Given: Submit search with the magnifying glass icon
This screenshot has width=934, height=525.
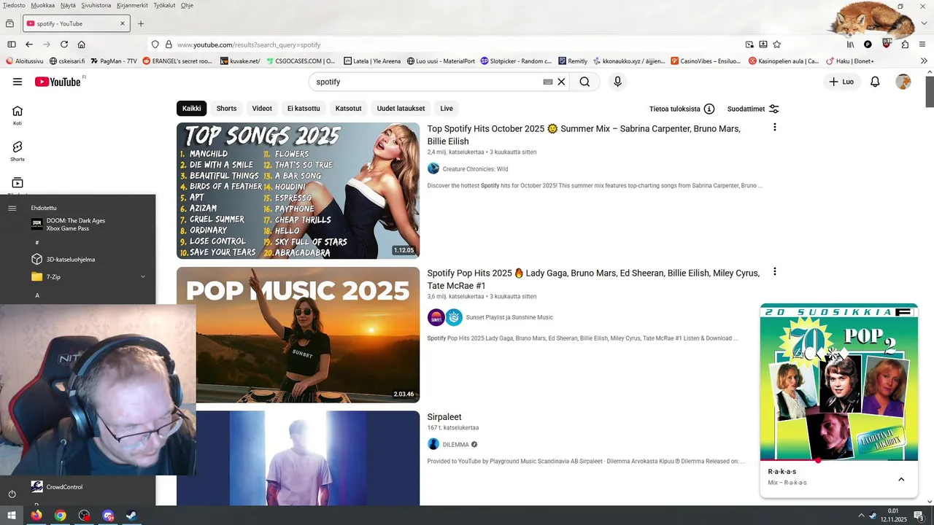Looking at the screenshot, I should 584,82.
